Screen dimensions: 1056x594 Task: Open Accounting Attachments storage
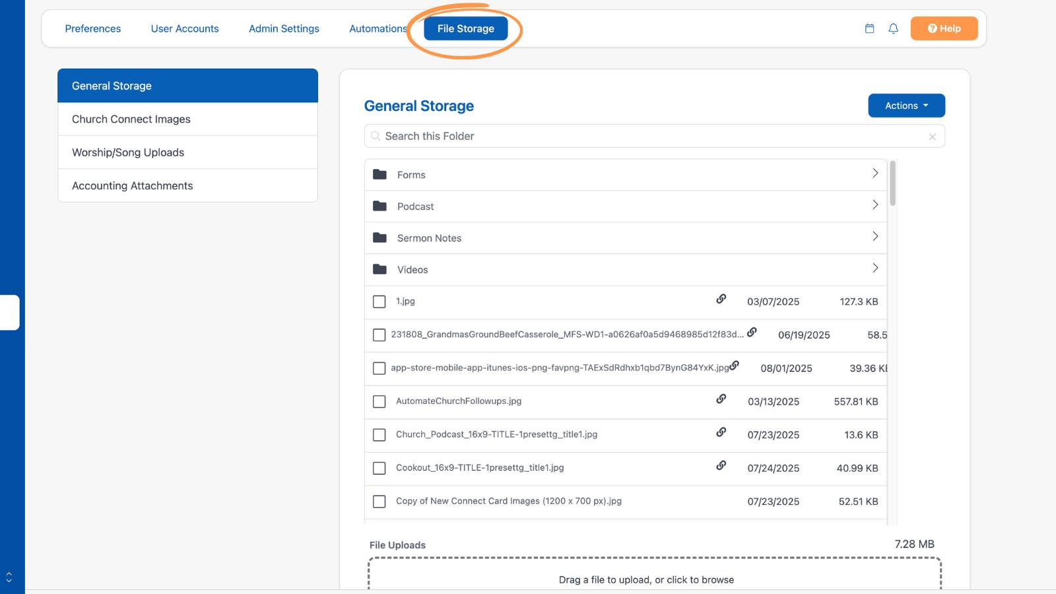187,185
